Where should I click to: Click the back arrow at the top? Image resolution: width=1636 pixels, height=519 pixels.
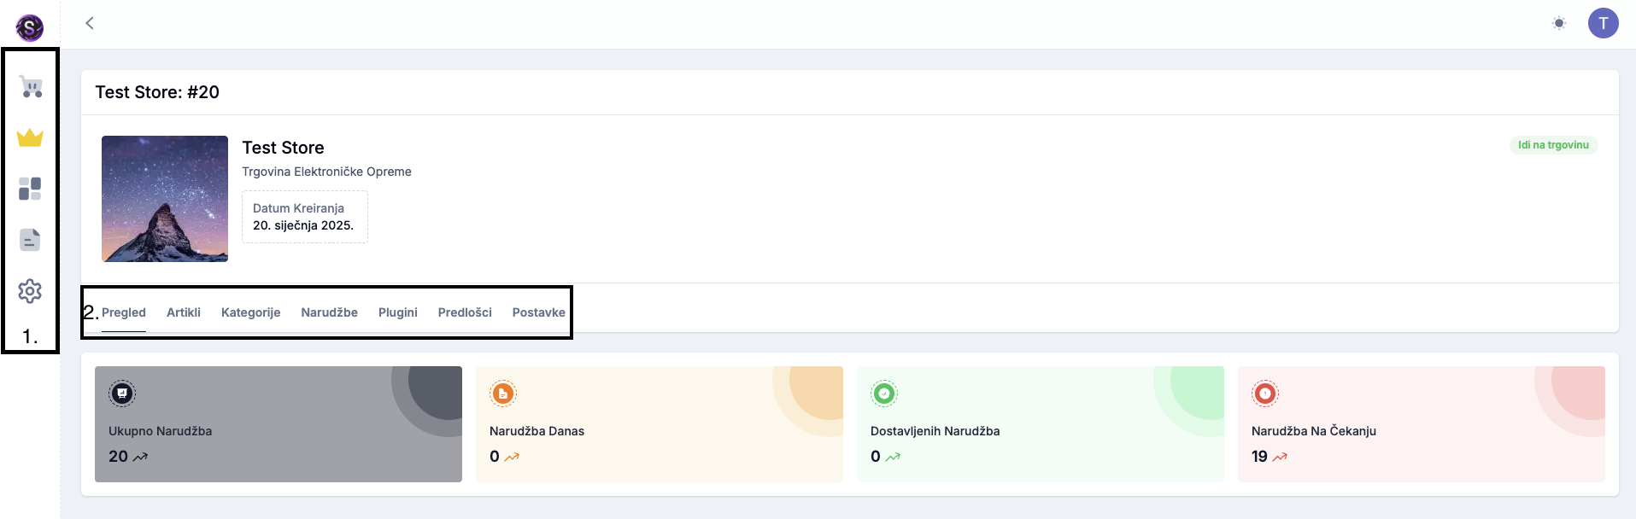[90, 24]
